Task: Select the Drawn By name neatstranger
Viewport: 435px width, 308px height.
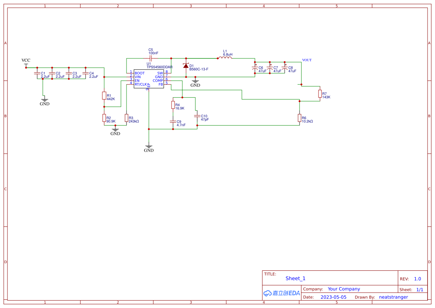Action: (x=393, y=297)
